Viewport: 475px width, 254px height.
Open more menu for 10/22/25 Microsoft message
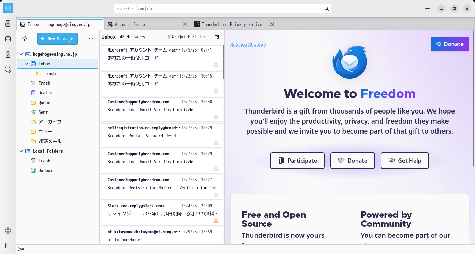[216, 76]
